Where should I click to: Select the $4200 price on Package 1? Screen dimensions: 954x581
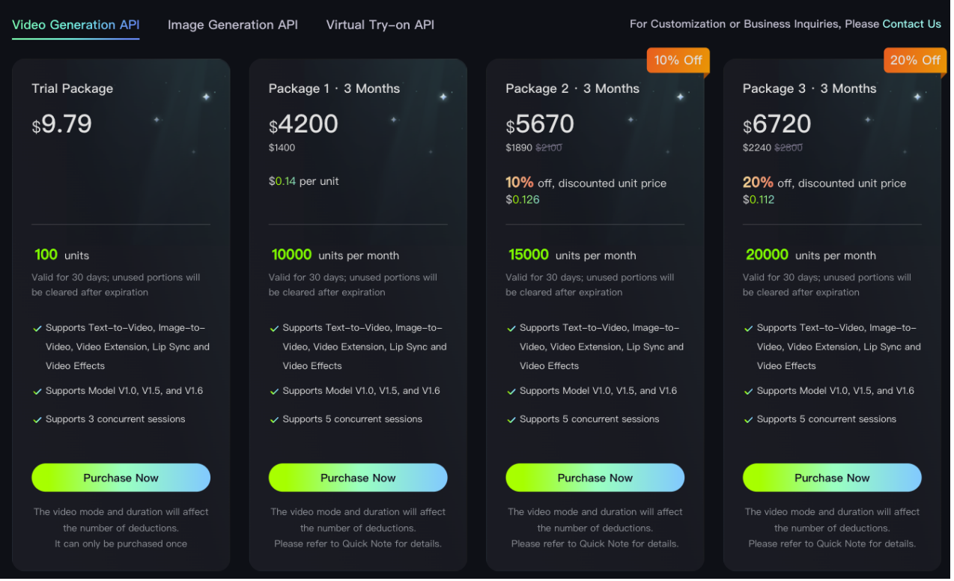point(303,124)
